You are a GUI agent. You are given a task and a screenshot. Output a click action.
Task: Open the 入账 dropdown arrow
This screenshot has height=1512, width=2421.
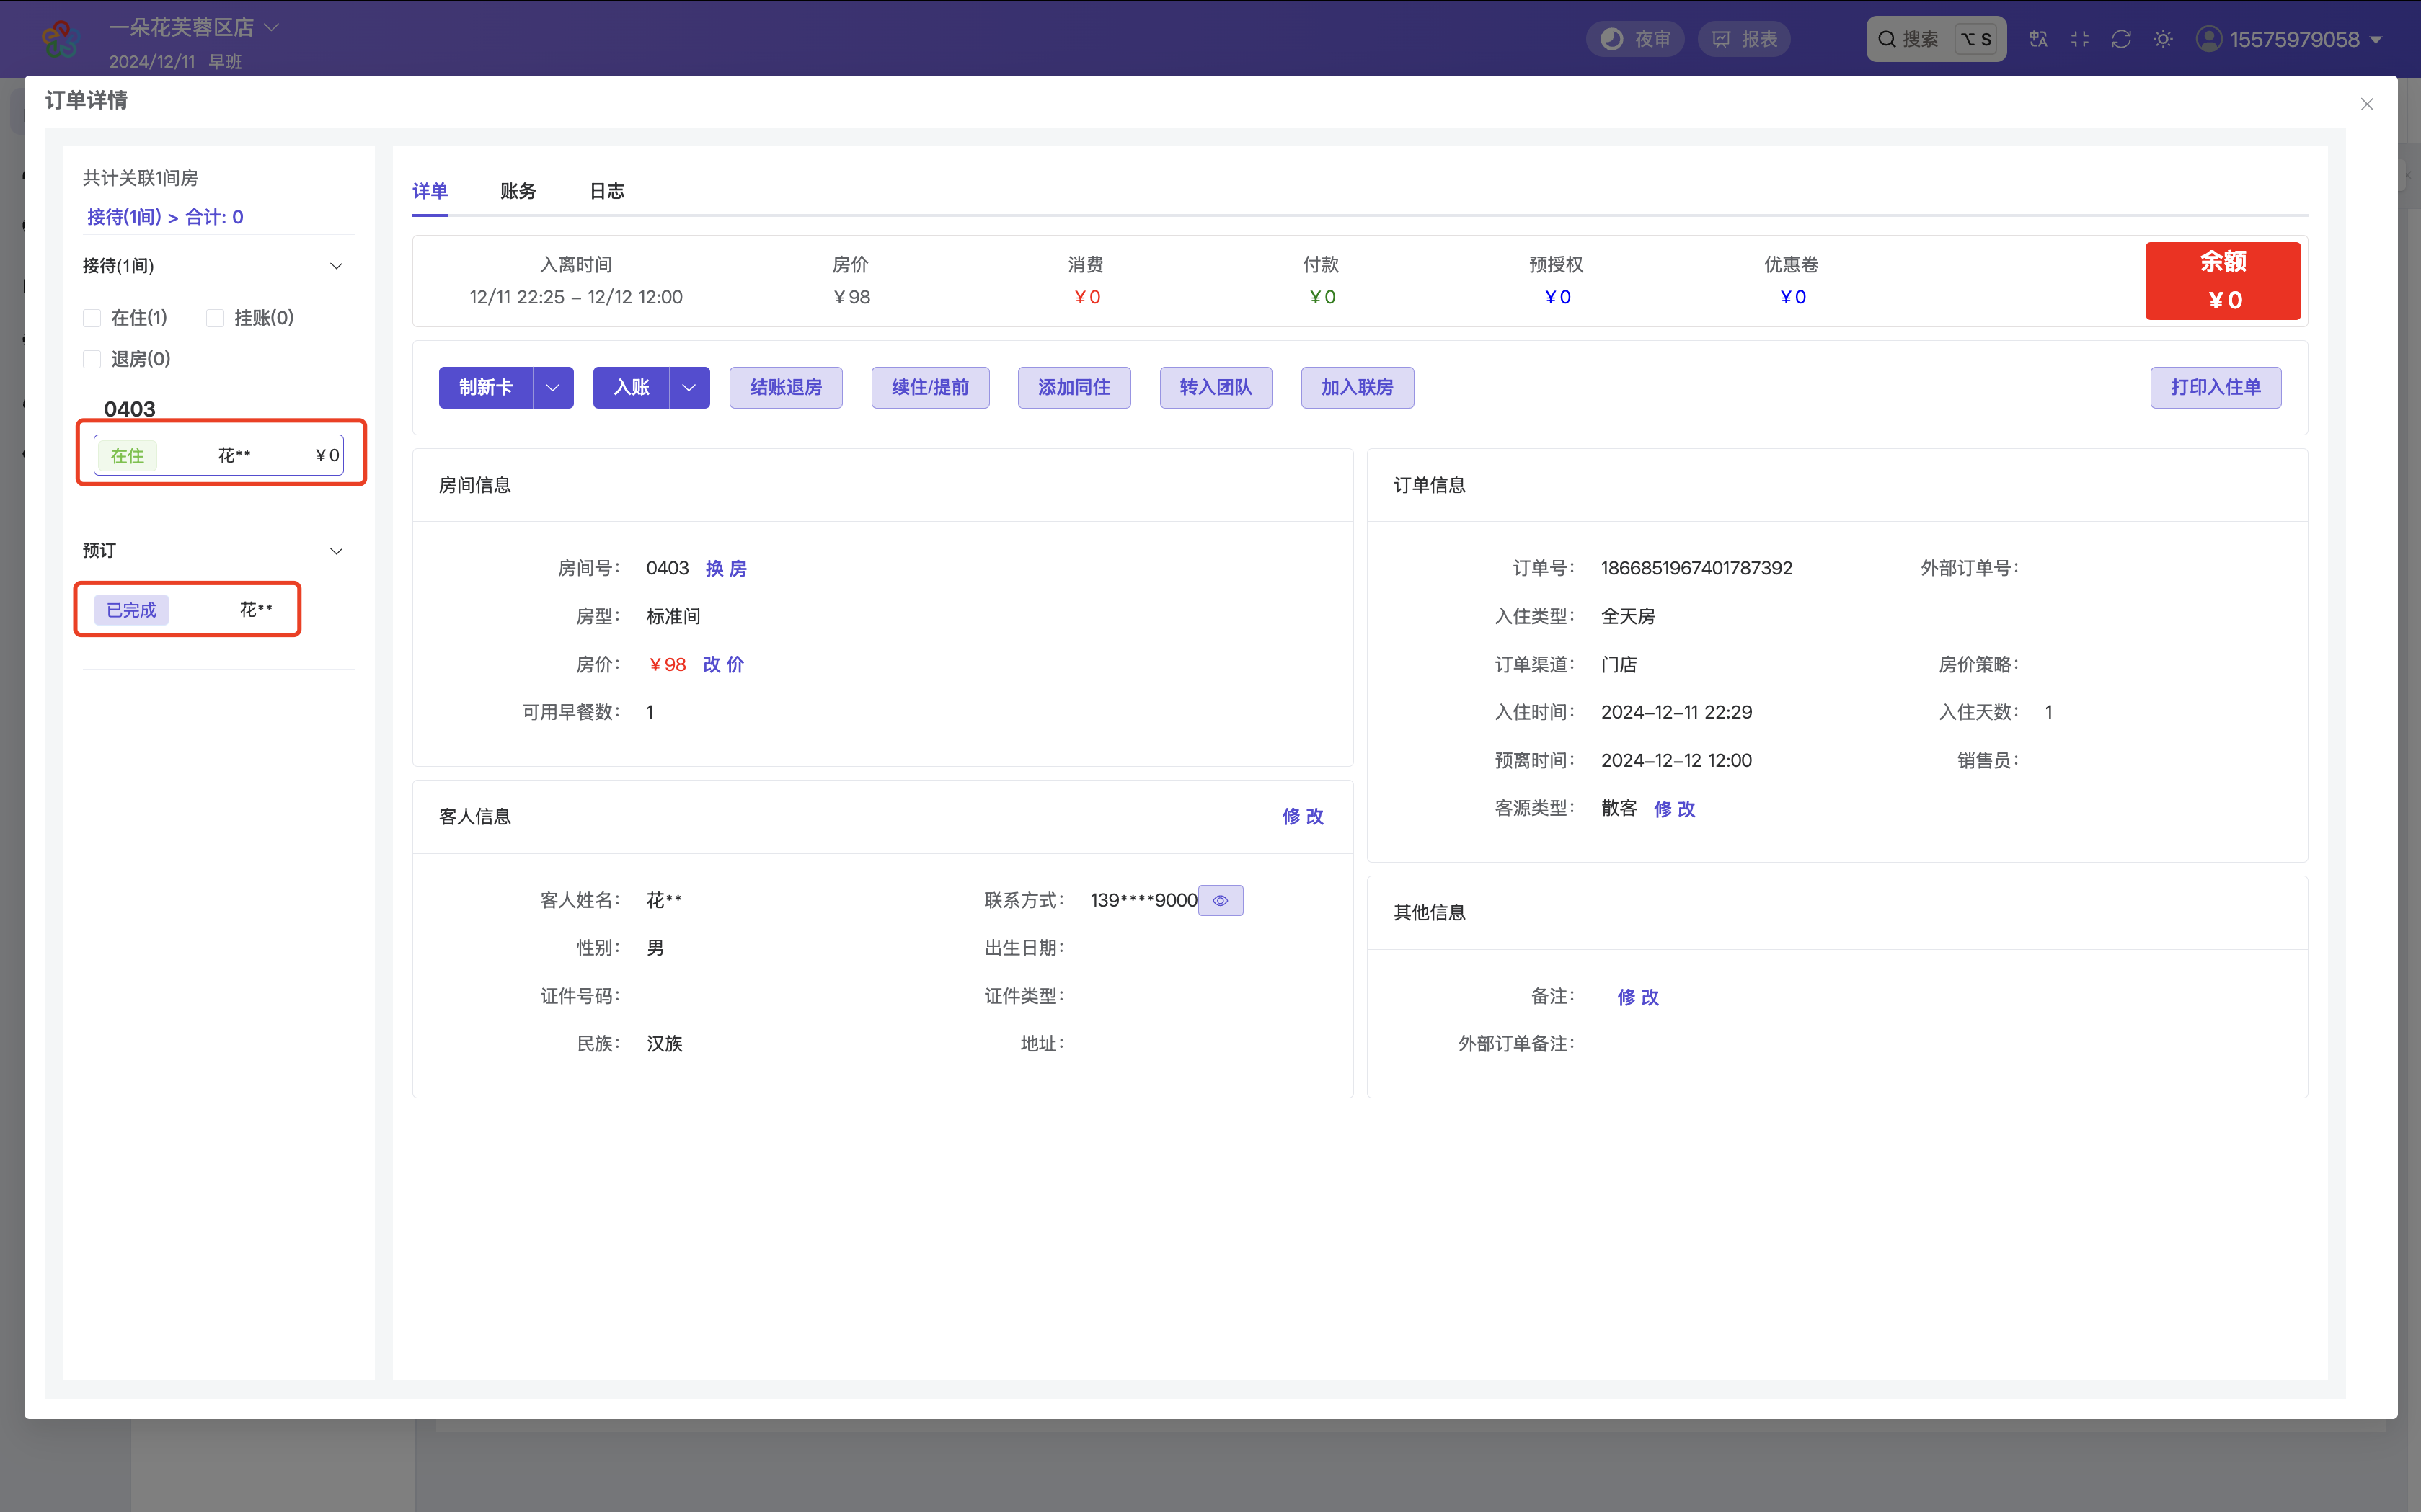point(689,387)
